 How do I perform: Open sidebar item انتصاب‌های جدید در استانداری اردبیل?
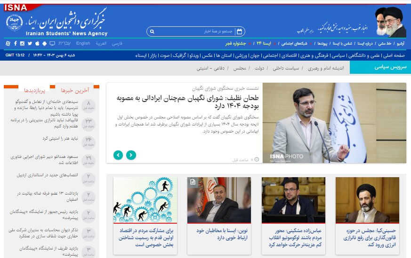click(x=48, y=175)
